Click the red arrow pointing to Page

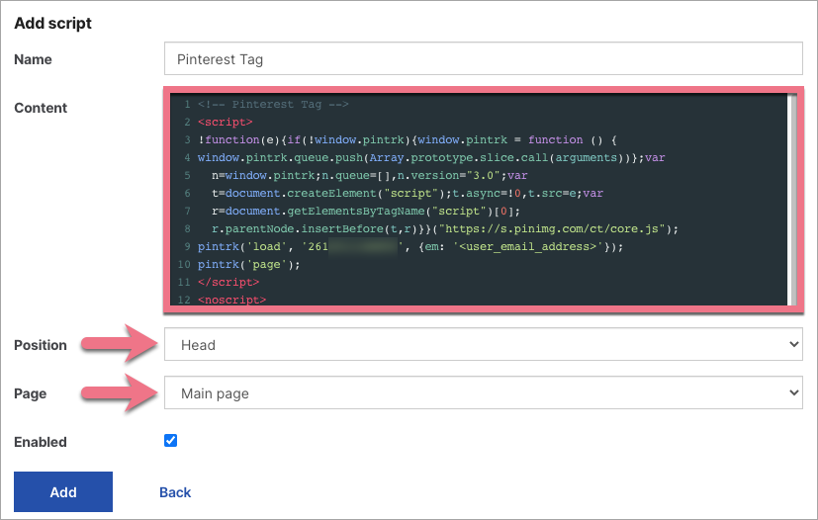pyautogui.click(x=118, y=393)
